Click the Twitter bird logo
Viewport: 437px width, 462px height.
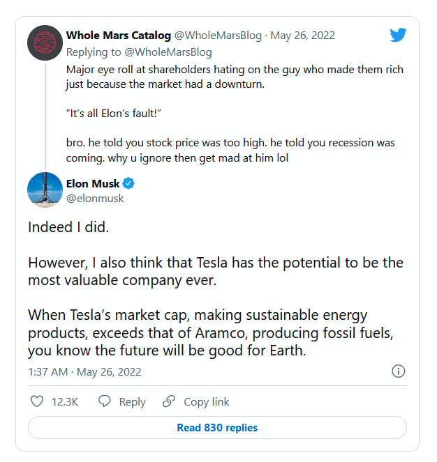point(398,35)
